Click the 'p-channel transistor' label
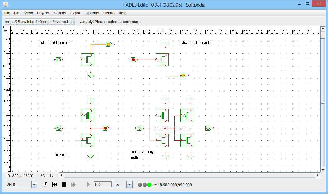 click(195, 43)
